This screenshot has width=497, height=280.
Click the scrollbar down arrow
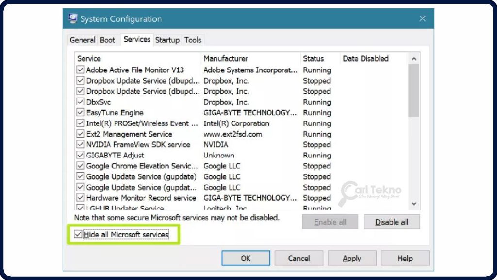pyautogui.click(x=414, y=204)
